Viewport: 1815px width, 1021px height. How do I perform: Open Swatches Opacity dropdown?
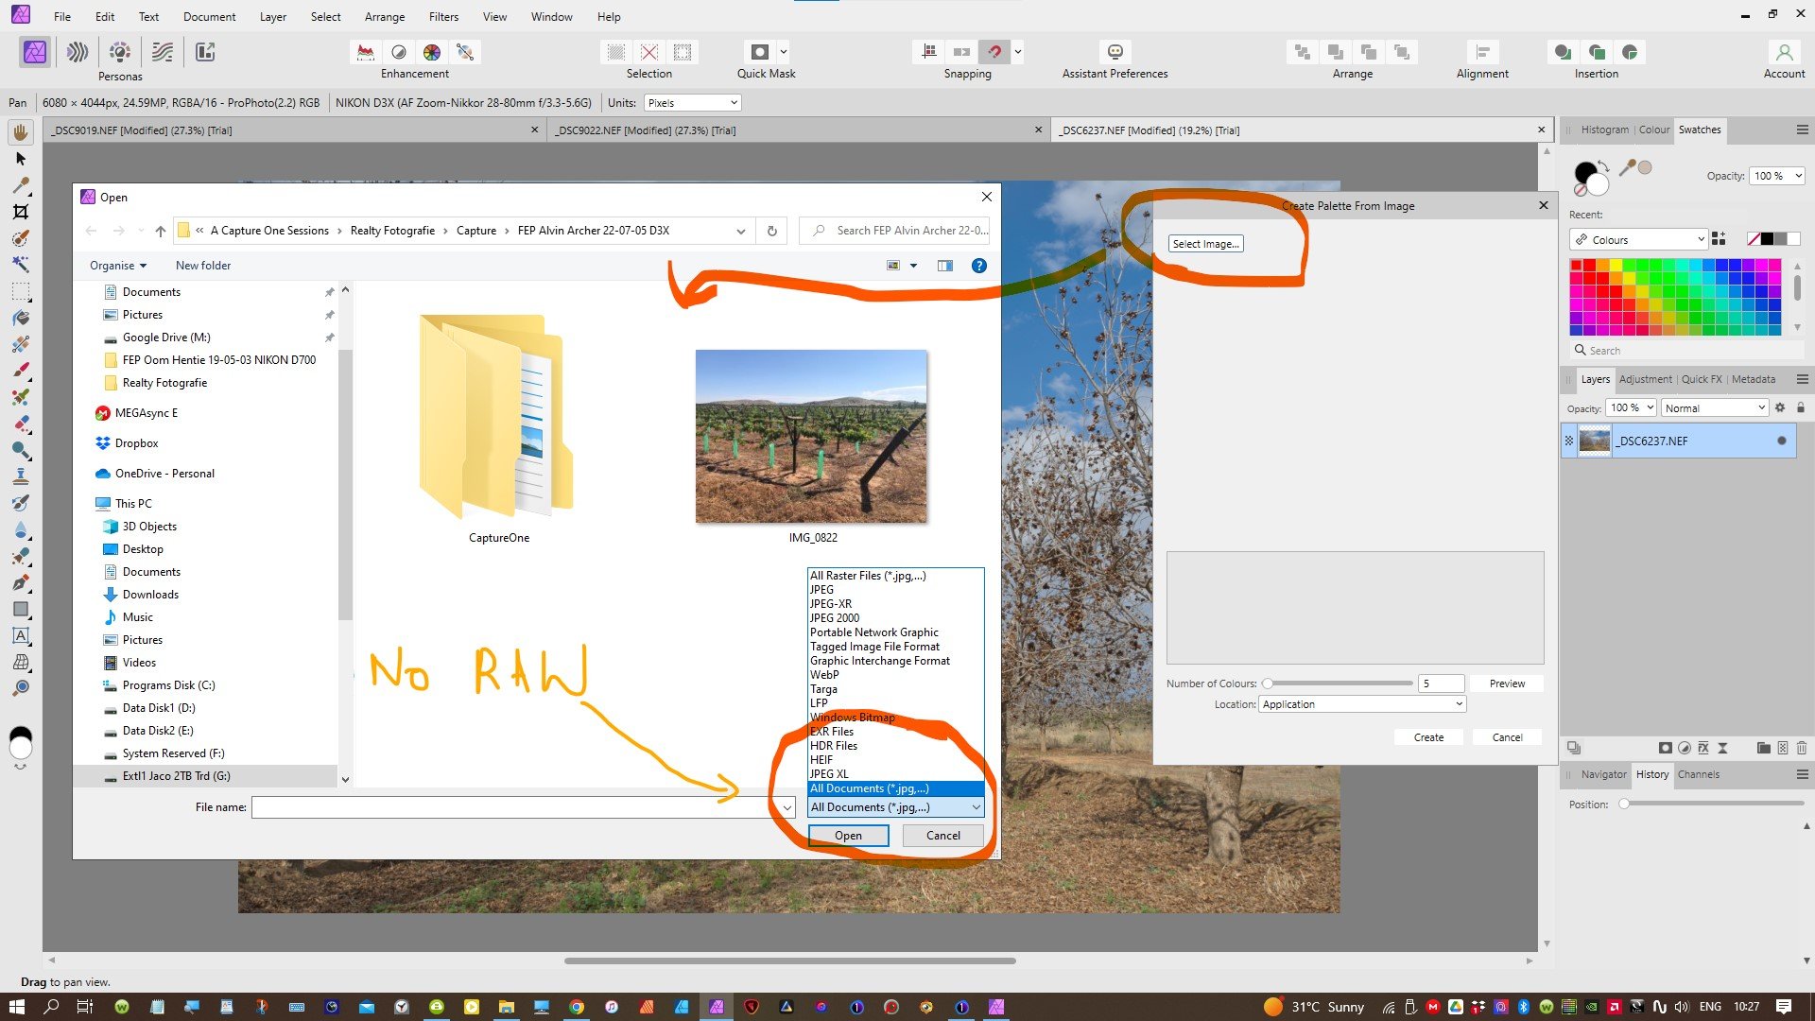point(1777,176)
